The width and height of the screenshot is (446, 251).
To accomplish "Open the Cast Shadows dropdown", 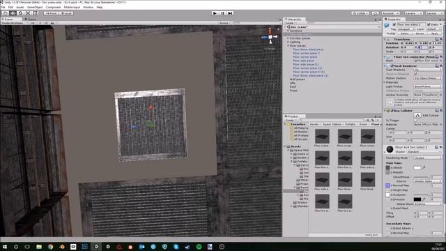I will pyautogui.click(x=428, y=70).
